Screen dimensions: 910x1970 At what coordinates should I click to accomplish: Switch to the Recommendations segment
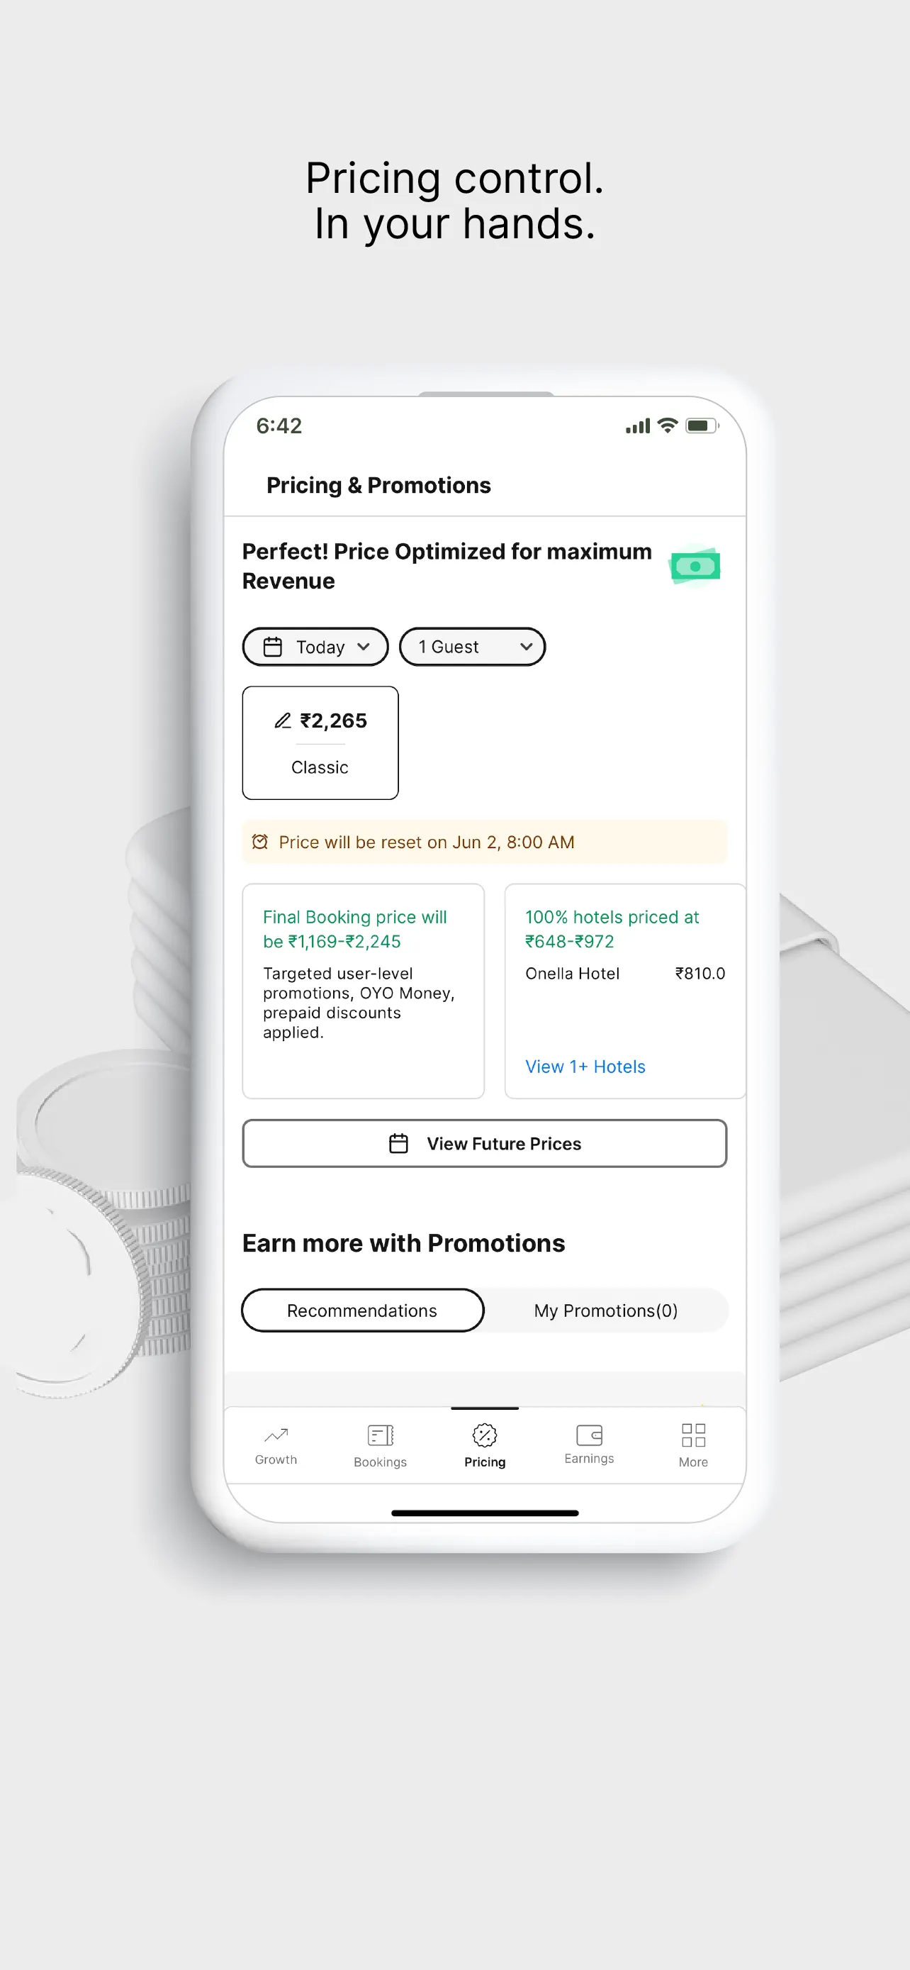[361, 1310]
